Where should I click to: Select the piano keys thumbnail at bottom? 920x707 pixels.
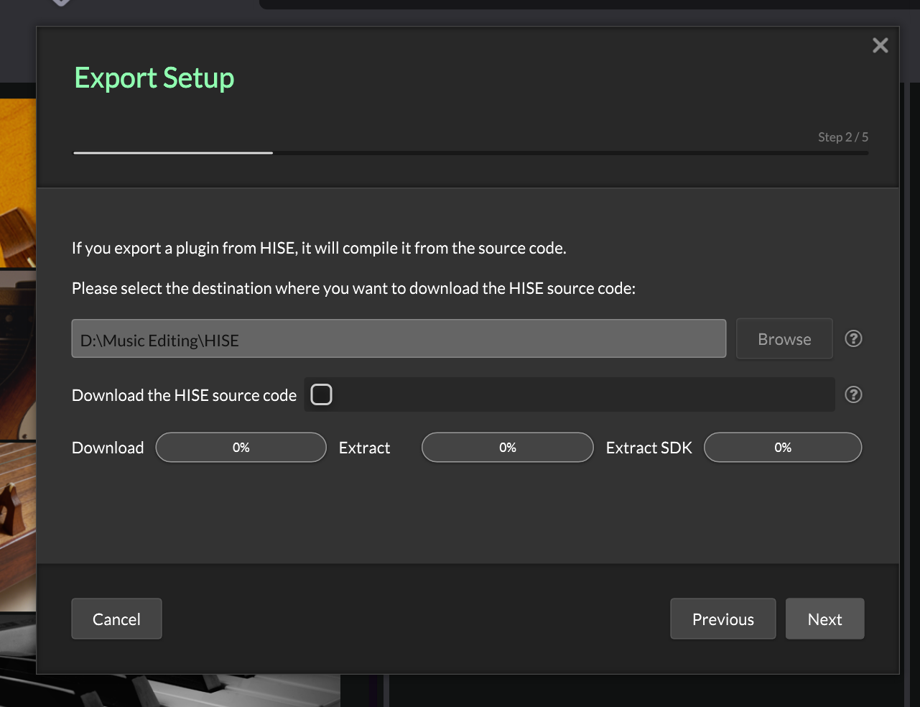(180, 691)
